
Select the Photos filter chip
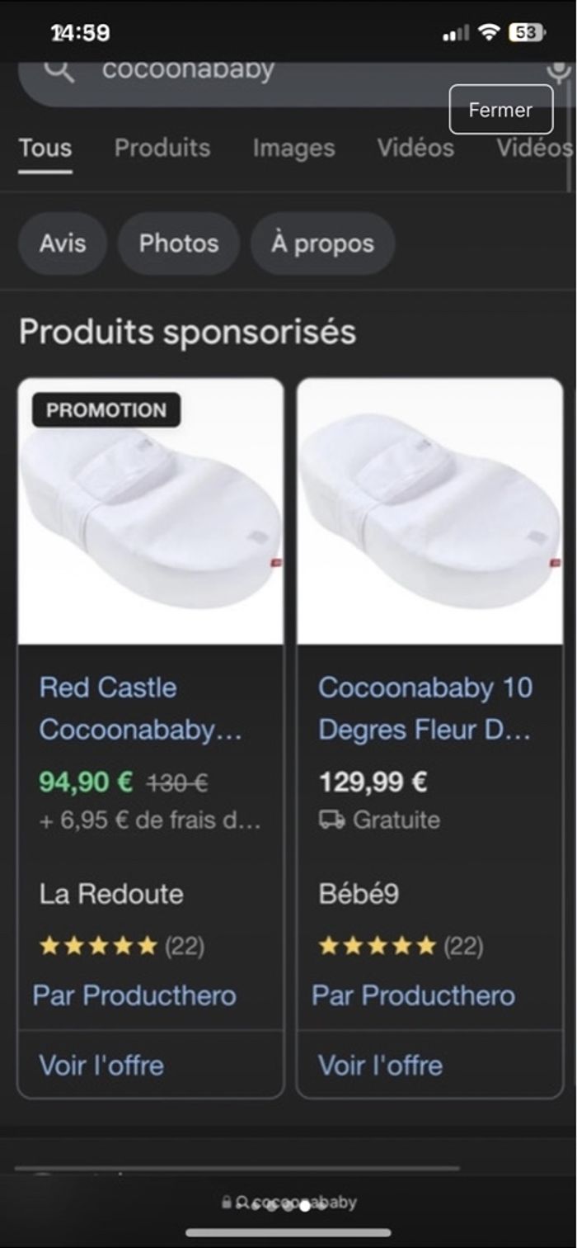(179, 243)
